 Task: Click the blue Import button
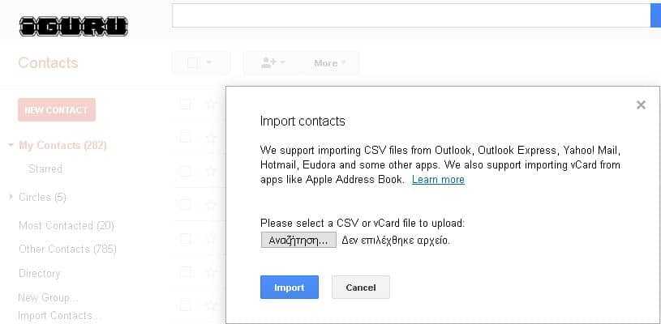[x=290, y=288]
